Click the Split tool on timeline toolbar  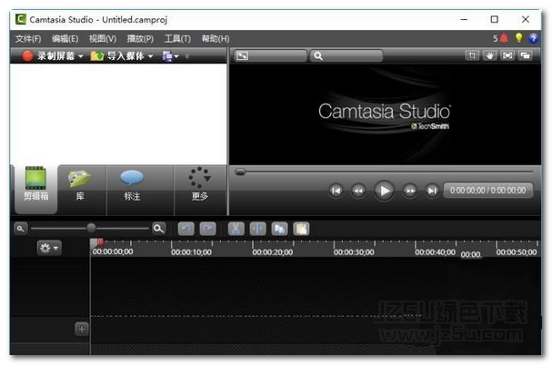point(257,229)
